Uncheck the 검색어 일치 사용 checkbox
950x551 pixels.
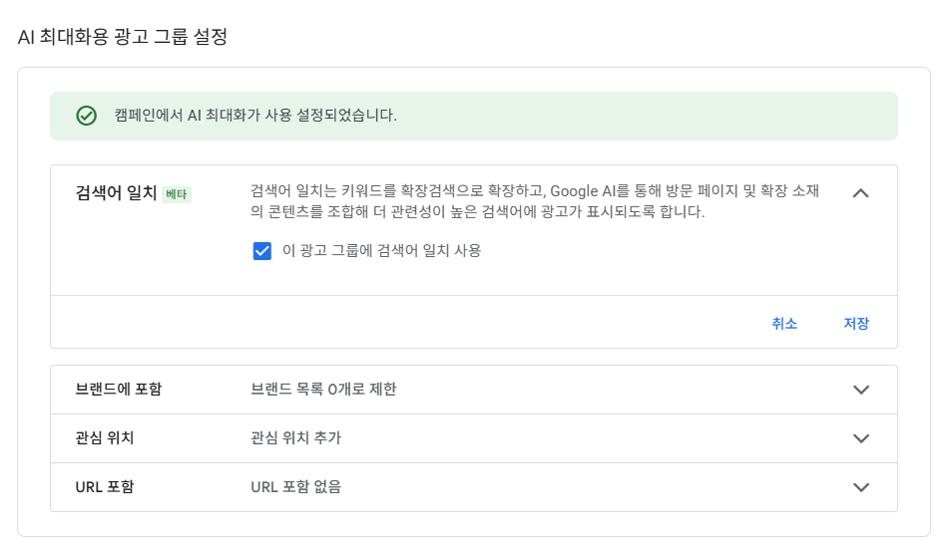(x=262, y=251)
